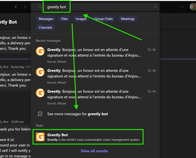Filter results by Files
196x158 pixels.
click(x=65, y=19)
